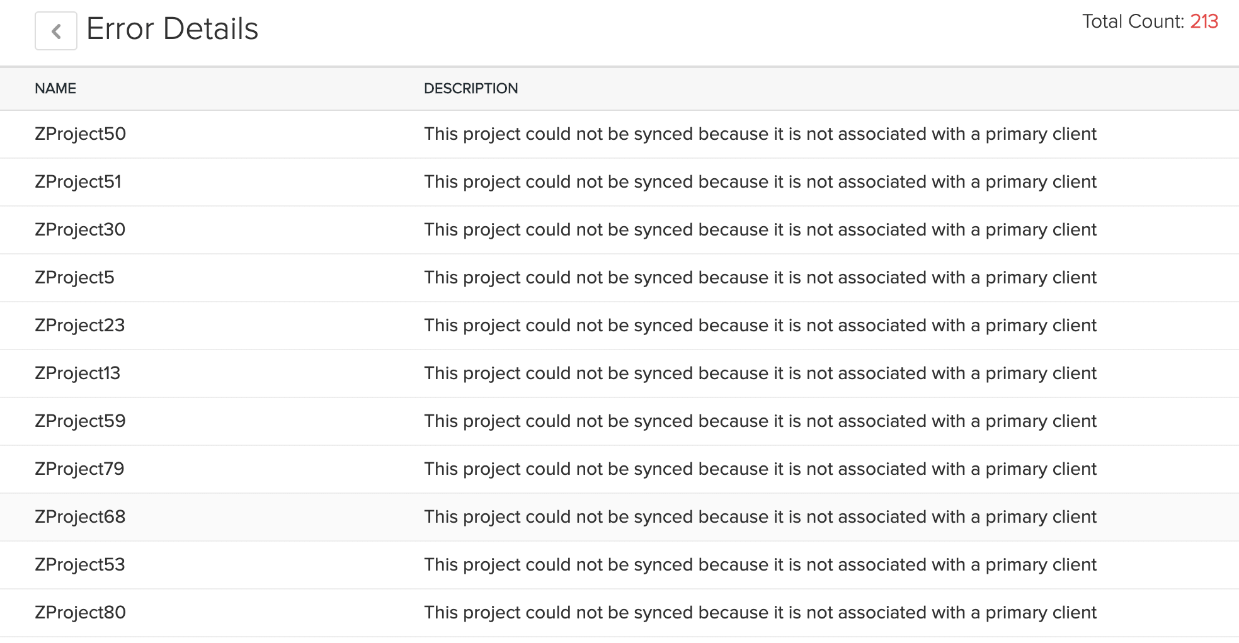The width and height of the screenshot is (1239, 643).
Task: Open ZProject80 error entry
Action: 80,613
